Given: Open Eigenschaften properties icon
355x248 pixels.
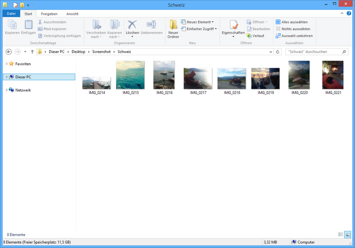Looking at the screenshot, I should pyautogui.click(x=233, y=25).
